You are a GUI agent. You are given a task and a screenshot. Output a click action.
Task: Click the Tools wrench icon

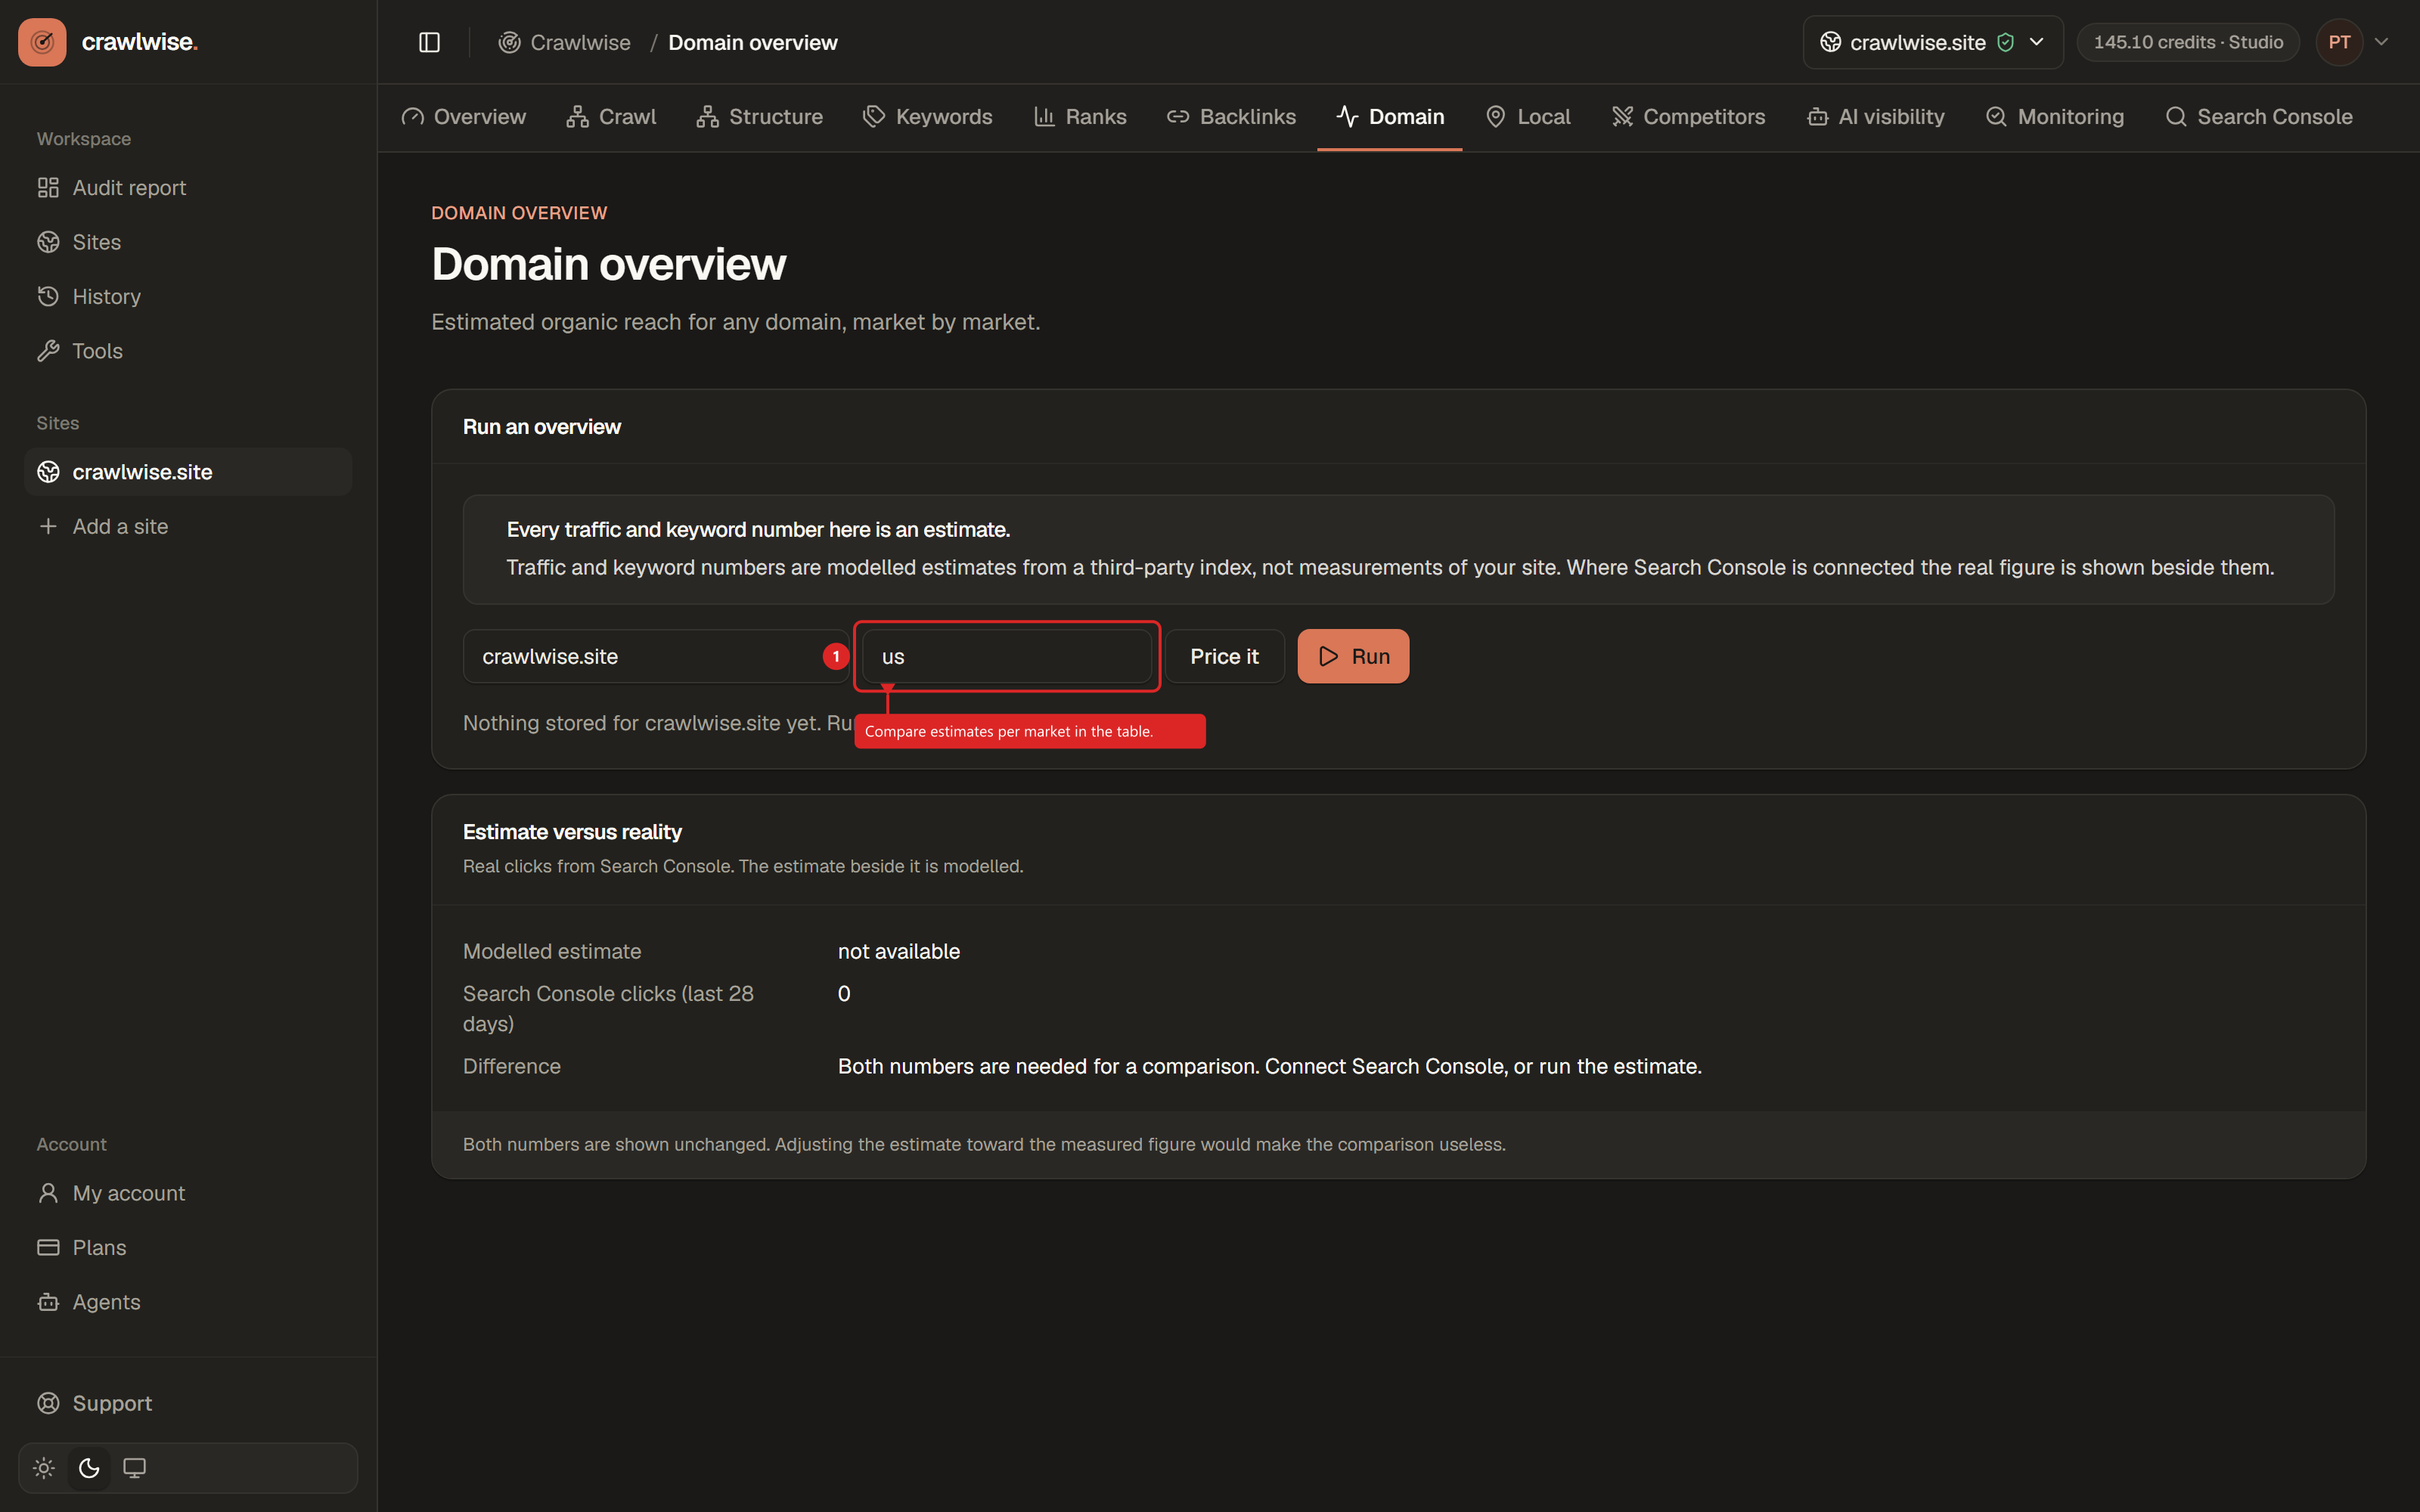tap(48, 351)
